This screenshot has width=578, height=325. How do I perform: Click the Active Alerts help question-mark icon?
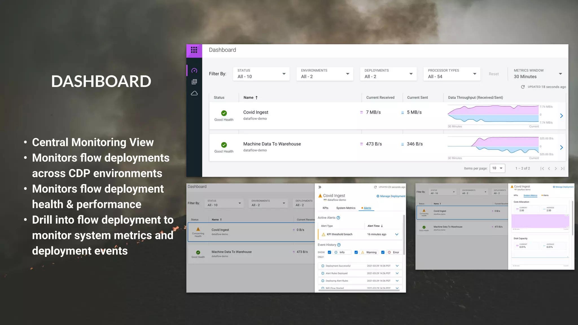tap(338, 218)
